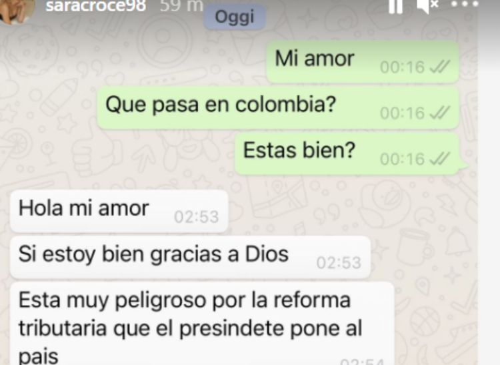Click 02:53 timestamp beside 'gracias a Dios'
Screen dimensions: 500x365
coord(339,263)
